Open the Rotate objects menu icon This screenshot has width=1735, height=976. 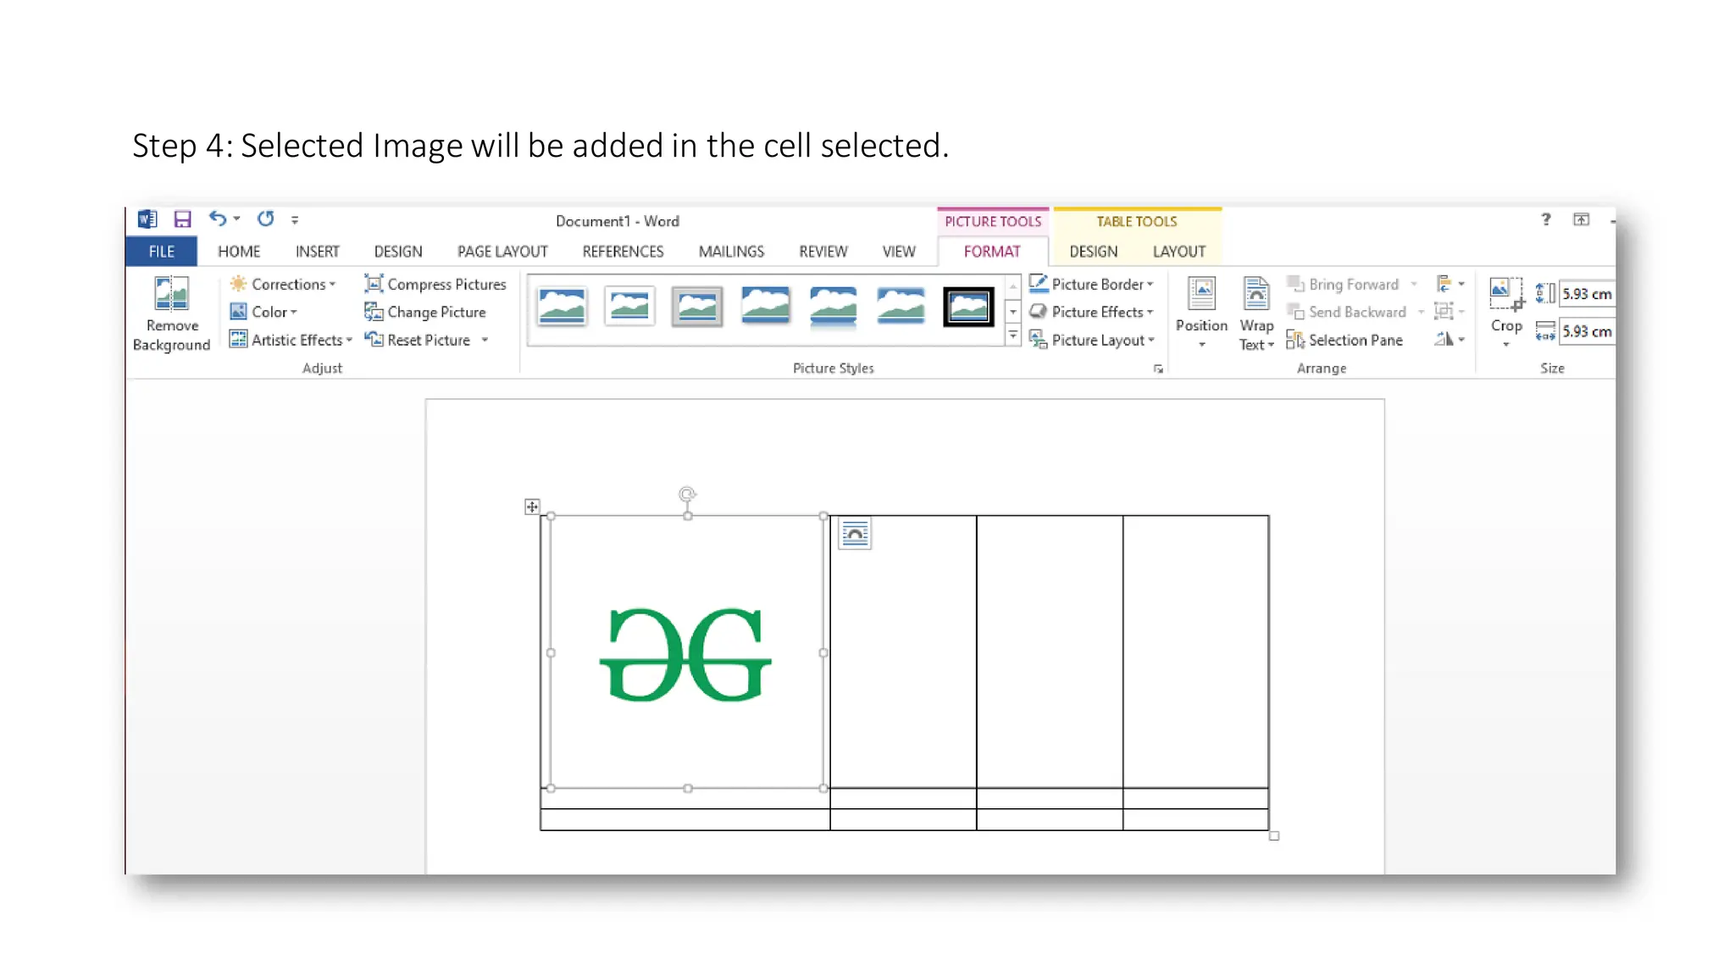pos(1450,340)
